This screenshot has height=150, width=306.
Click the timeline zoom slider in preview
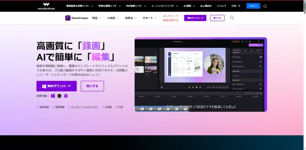(x=254, y=93)
